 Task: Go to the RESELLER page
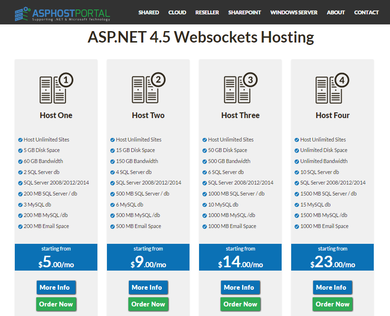pos(207,12)
